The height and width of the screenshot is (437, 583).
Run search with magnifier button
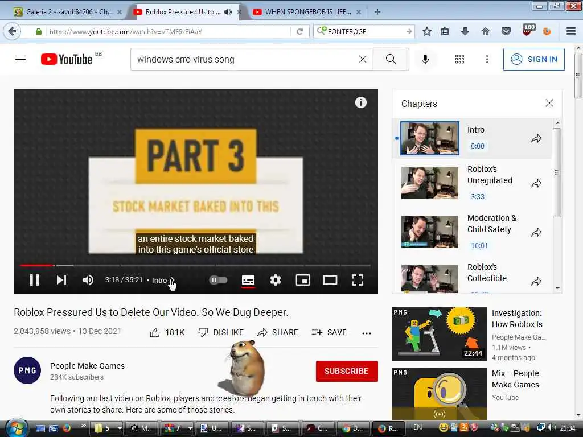391,59
